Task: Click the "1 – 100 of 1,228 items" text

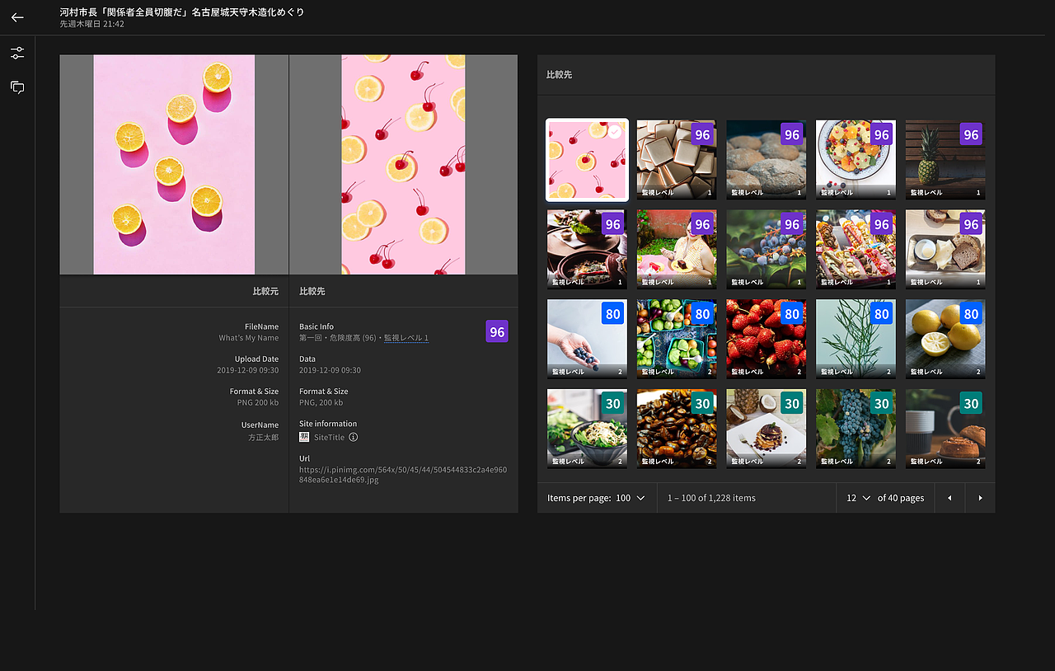Action: click(x=711, y=498)
